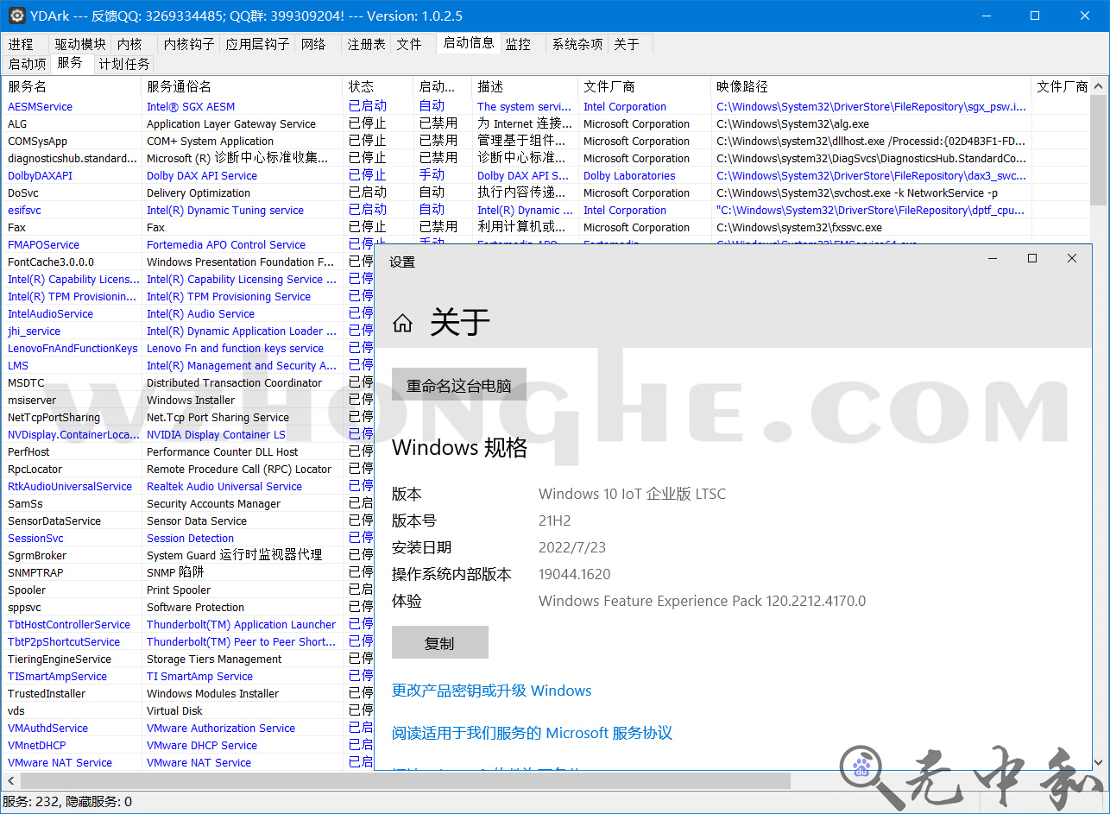Select the vds service row
Screen dimensions: 1110x814
(x=188, y=711)
